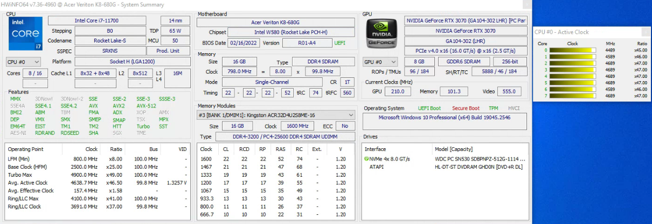Click the 1.3257 V VID value
Viewport: 652px width, 224px height.
click(x=177, y=183)
